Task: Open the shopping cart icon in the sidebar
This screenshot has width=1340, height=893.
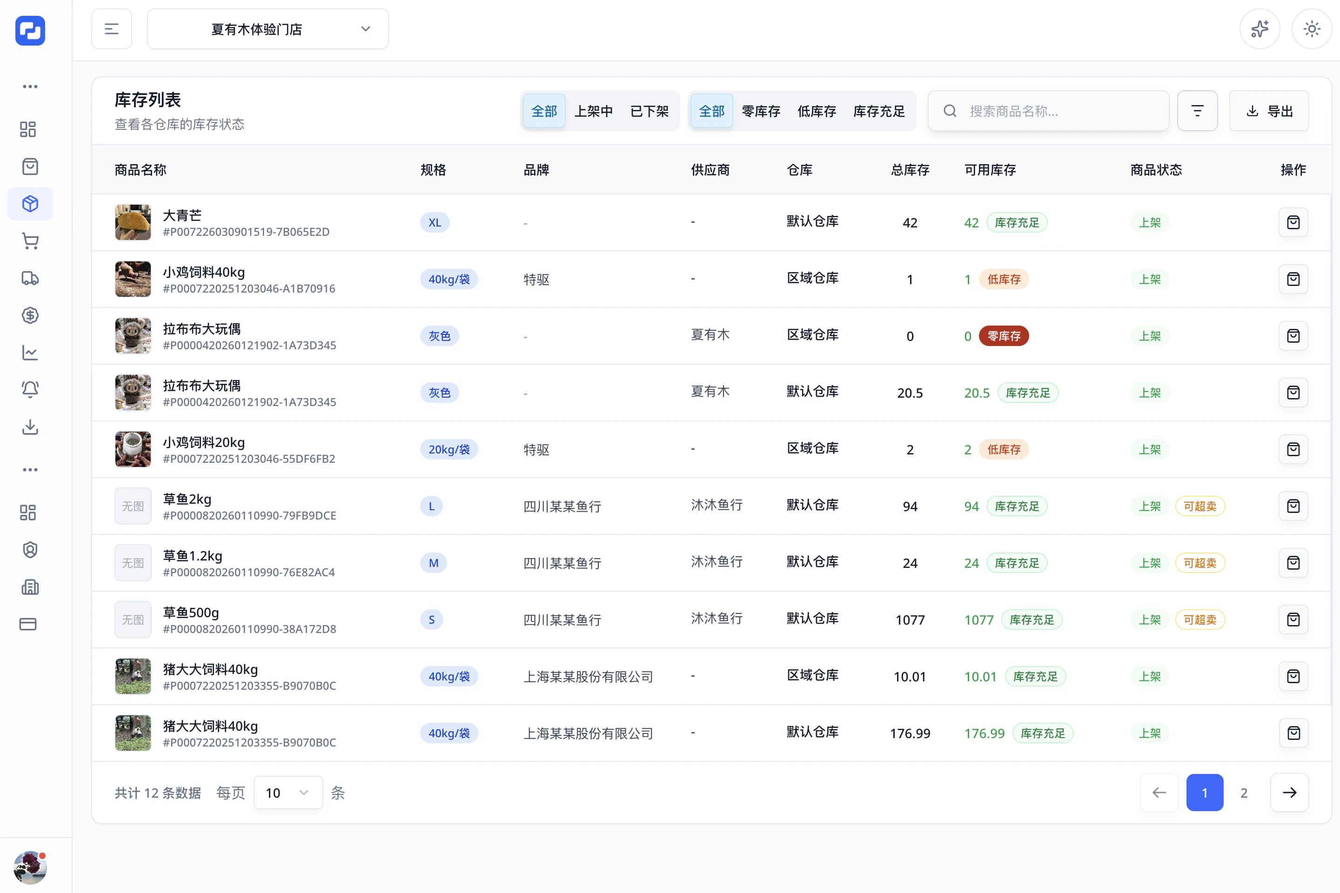Action: [30, 241]
